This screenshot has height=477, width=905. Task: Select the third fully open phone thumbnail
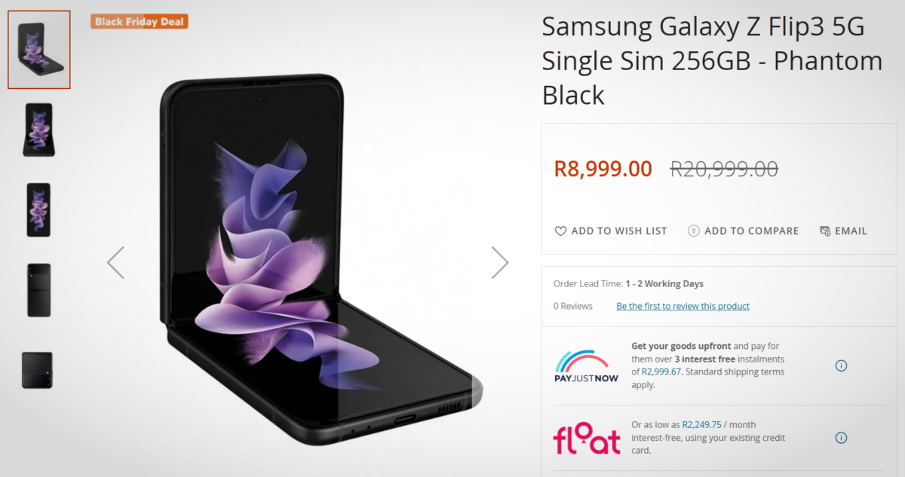(38, 209)
